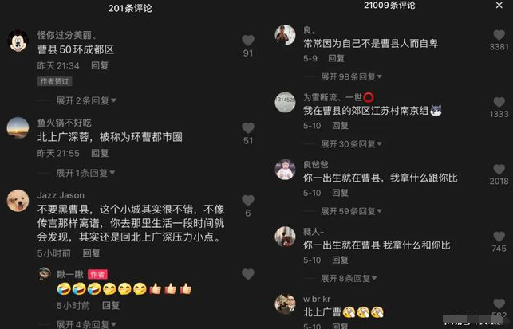513x329 pixels.
Task: Like 良爸爸's comment with 2018 likes
Action: point(499,170)
